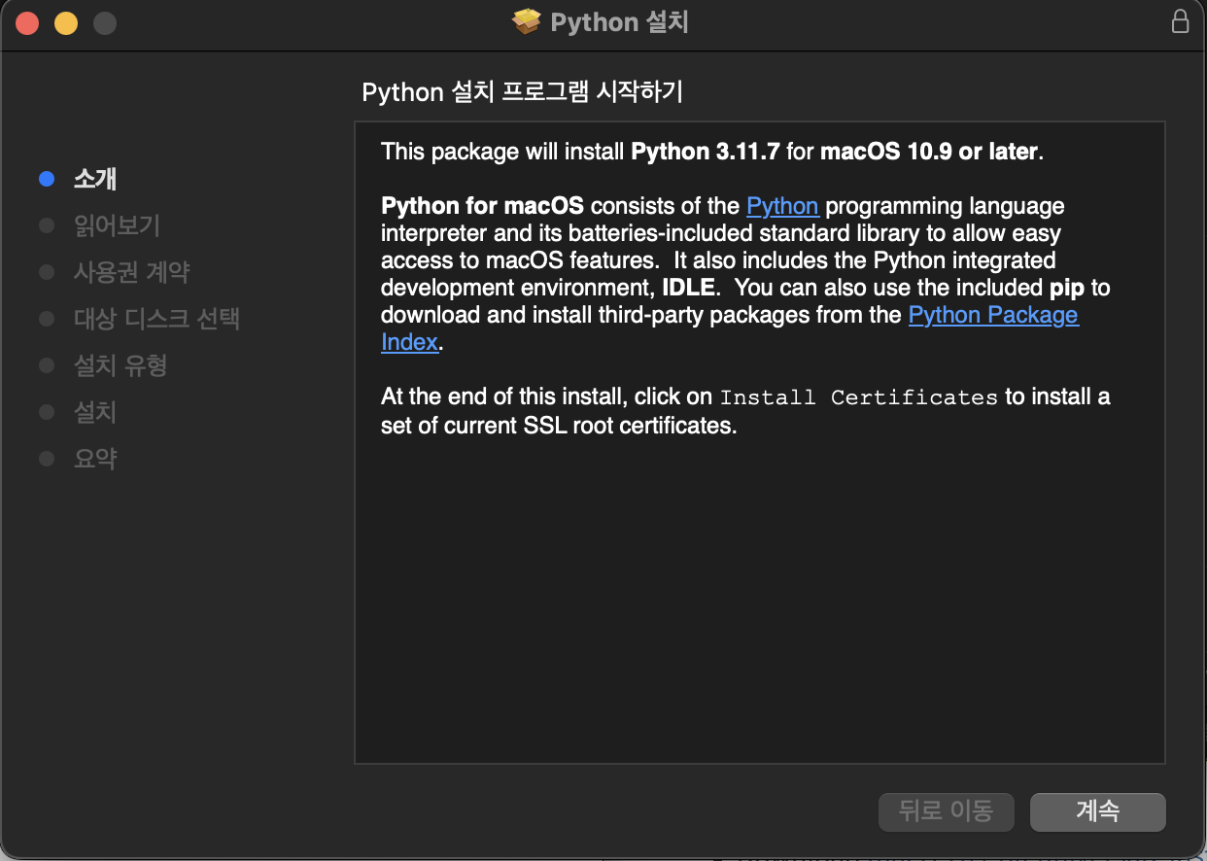Select the 설치 유형 step in the sidebar
1207x861 pixels.
121,365
